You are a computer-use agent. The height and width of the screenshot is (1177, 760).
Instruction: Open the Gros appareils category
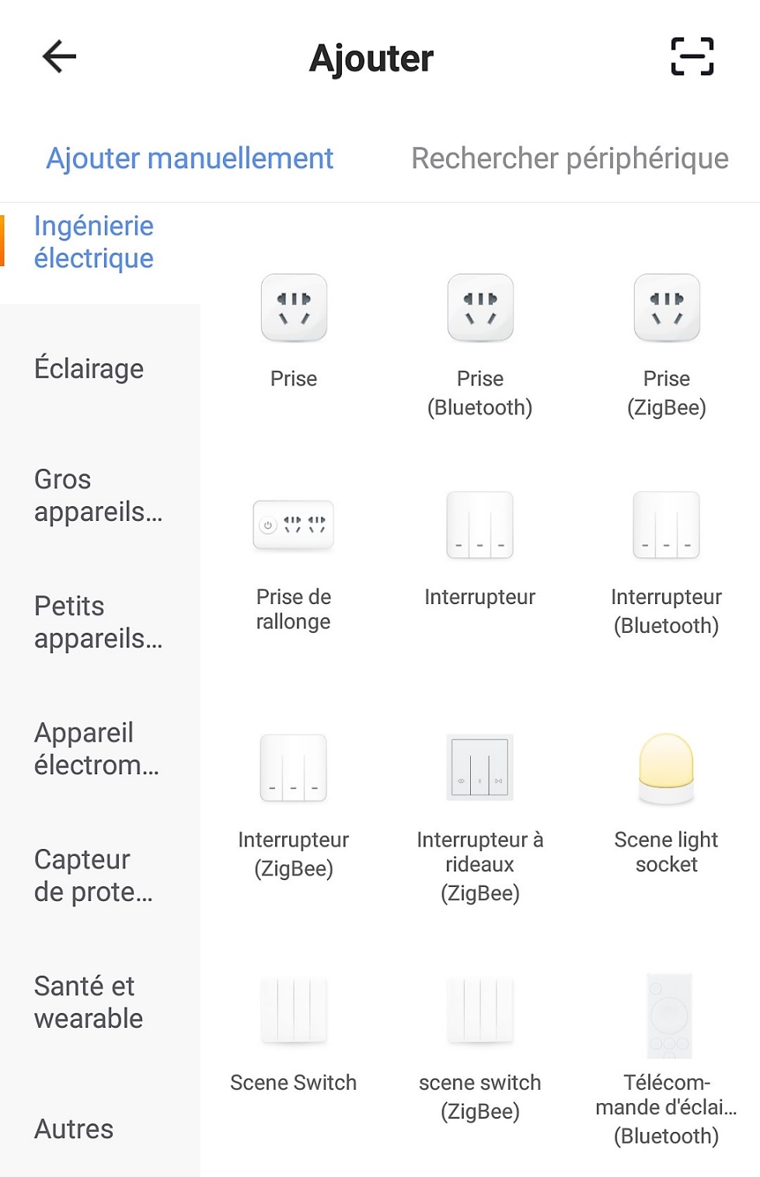(98, 495)
